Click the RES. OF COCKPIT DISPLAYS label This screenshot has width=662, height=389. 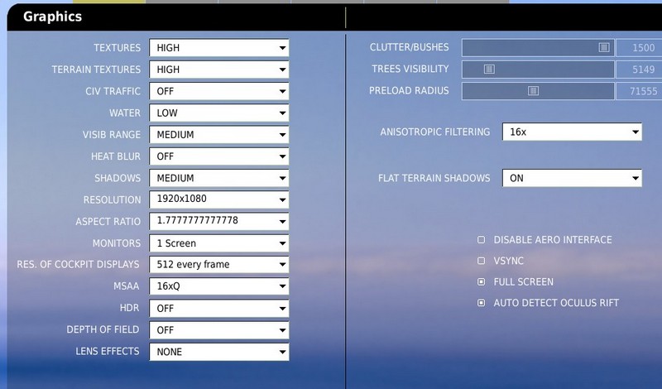[x=78, y=264]
